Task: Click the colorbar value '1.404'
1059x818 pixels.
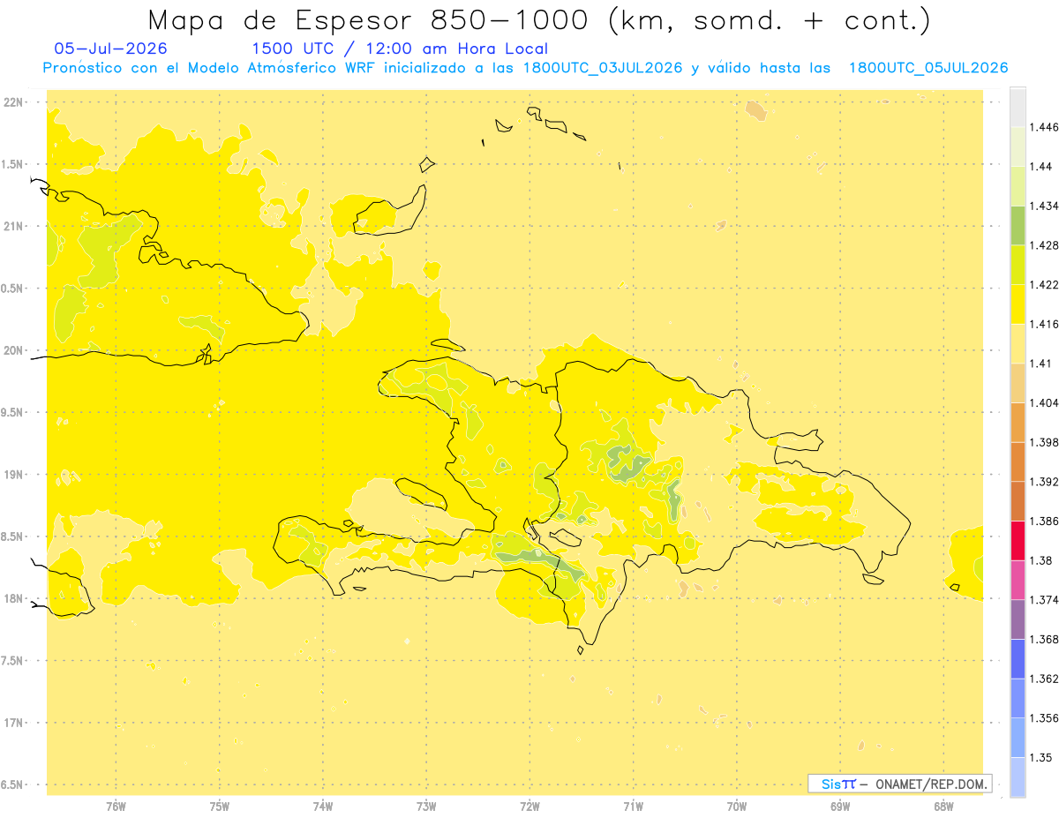Action: (1044, 402)
